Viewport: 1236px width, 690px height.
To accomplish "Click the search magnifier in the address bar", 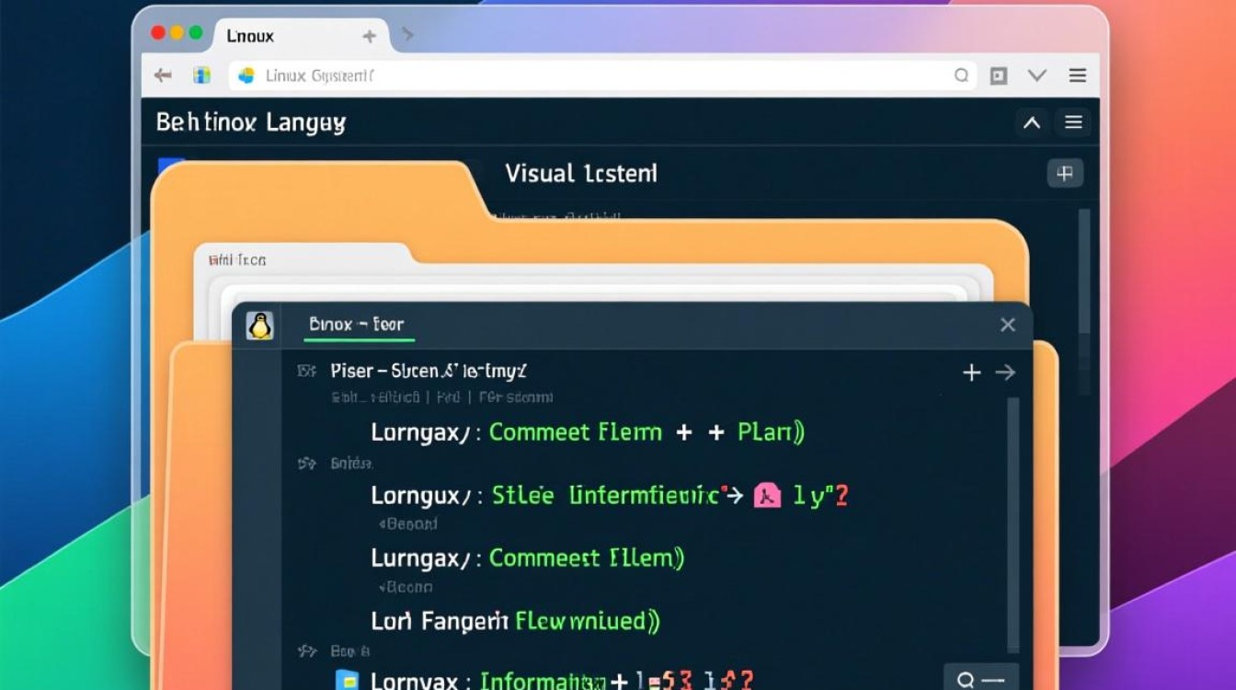I will (961, 75).
